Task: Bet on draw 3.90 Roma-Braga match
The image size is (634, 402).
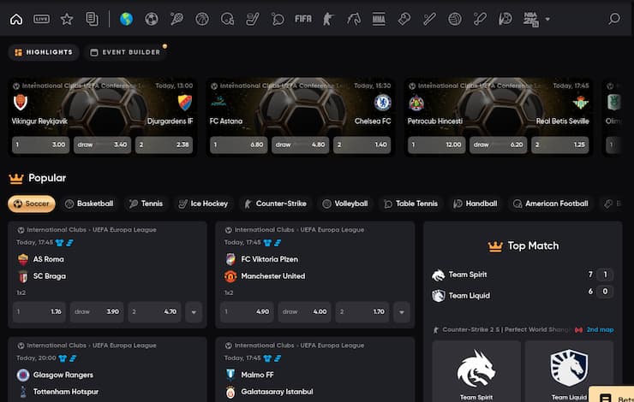Action: point(97,312)
